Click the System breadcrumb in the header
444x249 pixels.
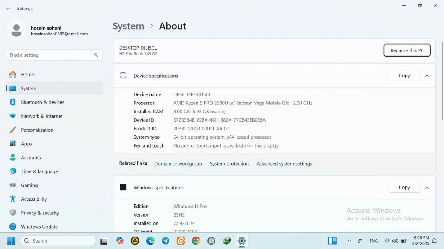point(128,26)
